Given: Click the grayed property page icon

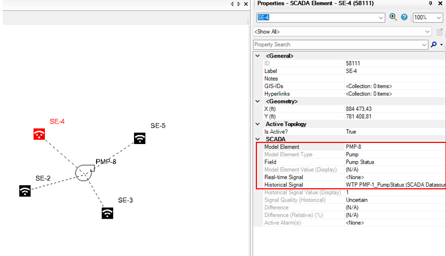Looking at the screenshot, I should (x=440, y=32).
